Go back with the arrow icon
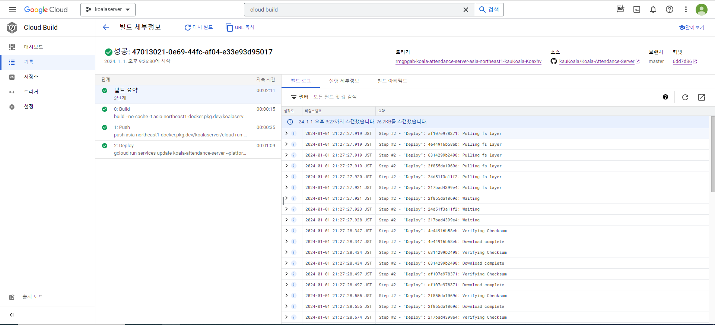This screenshot has width=715, height=325. point(106,27)
